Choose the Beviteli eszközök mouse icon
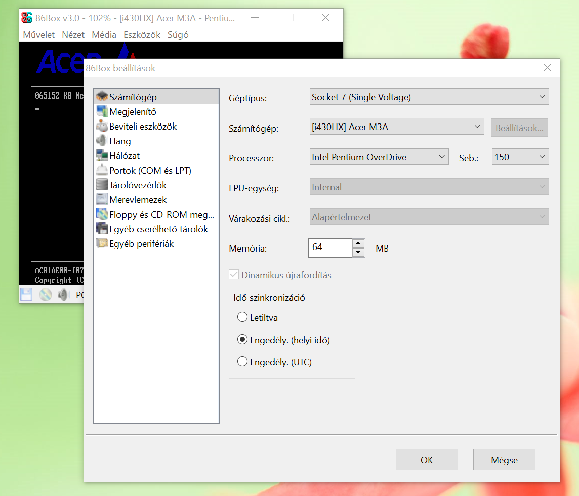 pos(102,127)
